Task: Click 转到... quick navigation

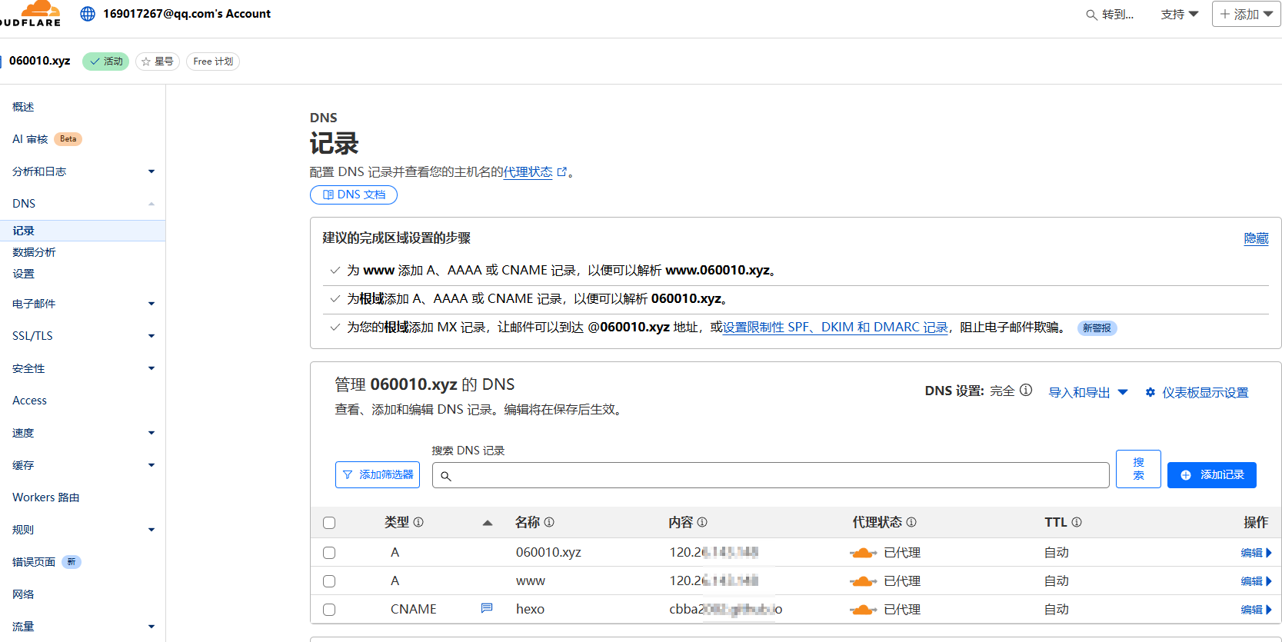Action: tap(1117, 15)
